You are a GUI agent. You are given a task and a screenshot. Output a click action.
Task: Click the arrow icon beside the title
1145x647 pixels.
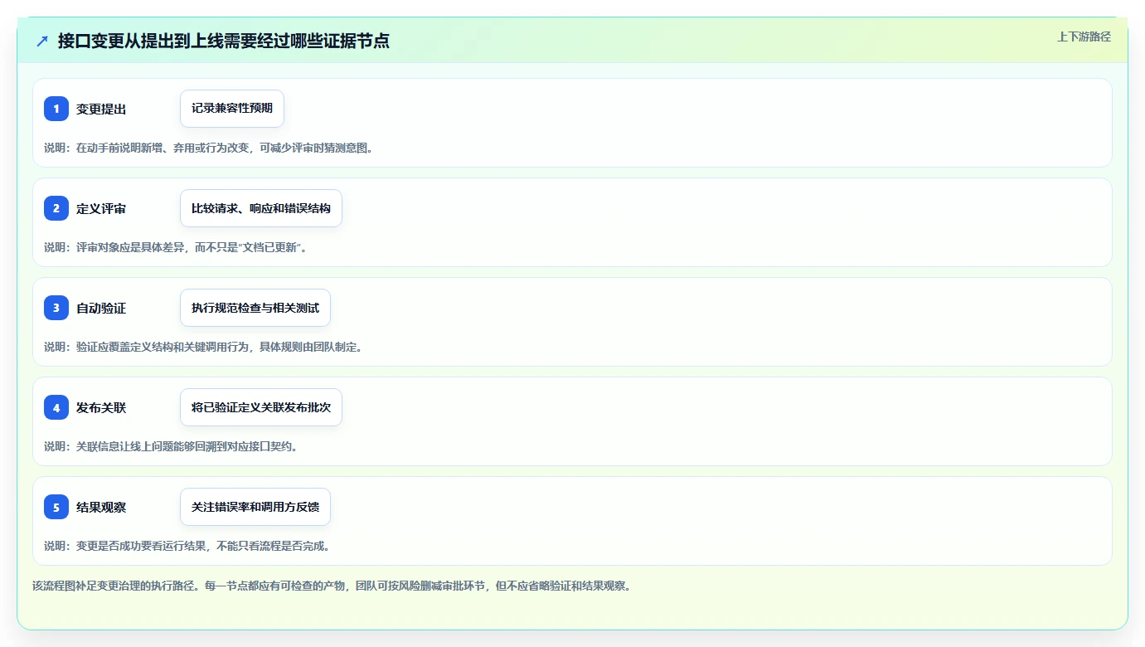(x=42, y=41)
